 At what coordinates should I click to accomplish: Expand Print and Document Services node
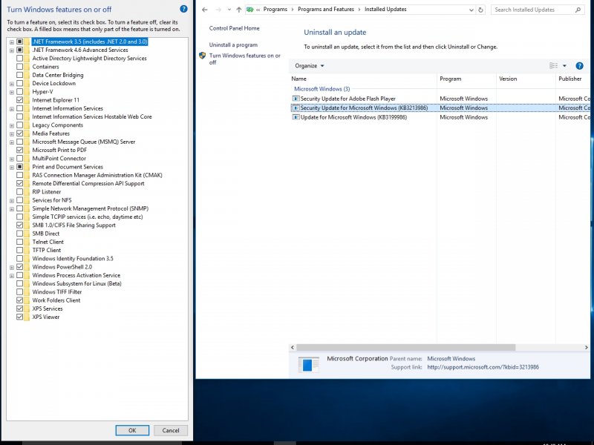coord(12,168)
